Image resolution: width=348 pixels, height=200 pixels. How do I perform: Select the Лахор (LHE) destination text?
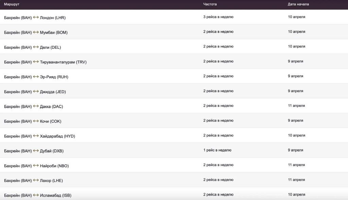pyautogui.click(x=51, y=181)
